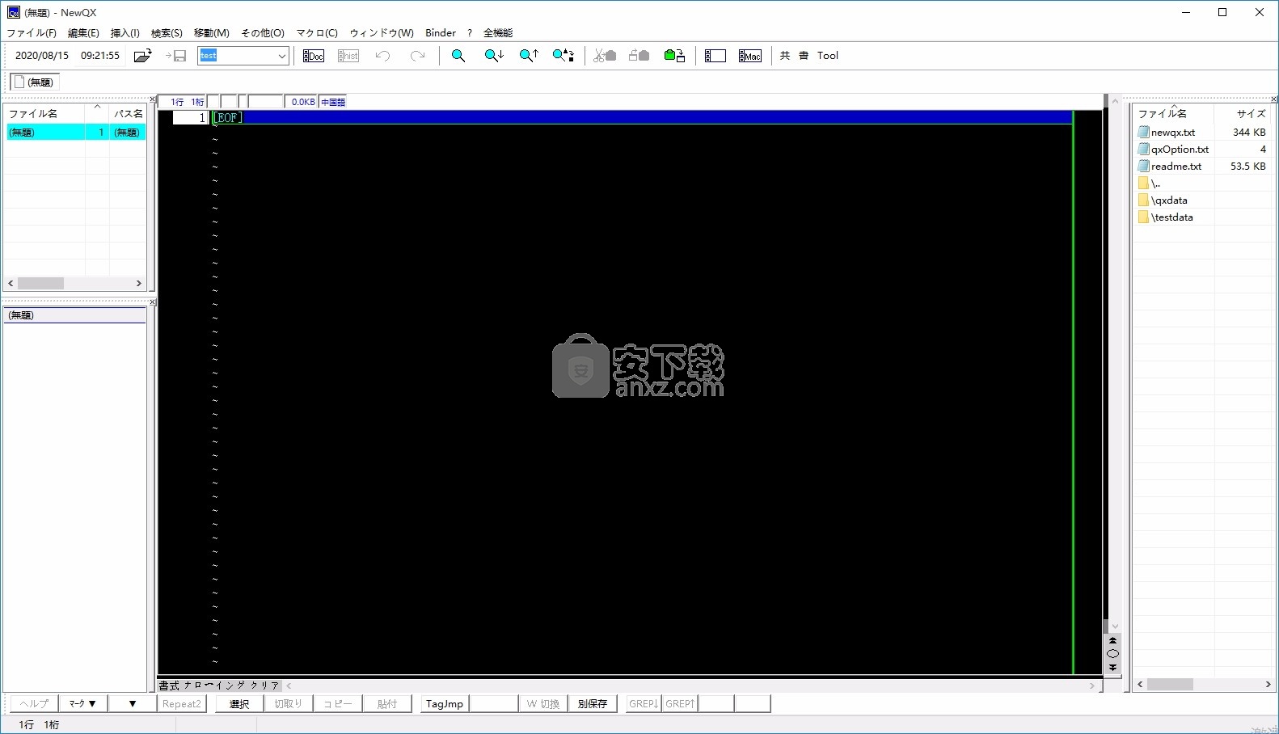This screenshot has width=1279, height=734.
Task: Select the (無題) document tab
Action: (34, 82)
